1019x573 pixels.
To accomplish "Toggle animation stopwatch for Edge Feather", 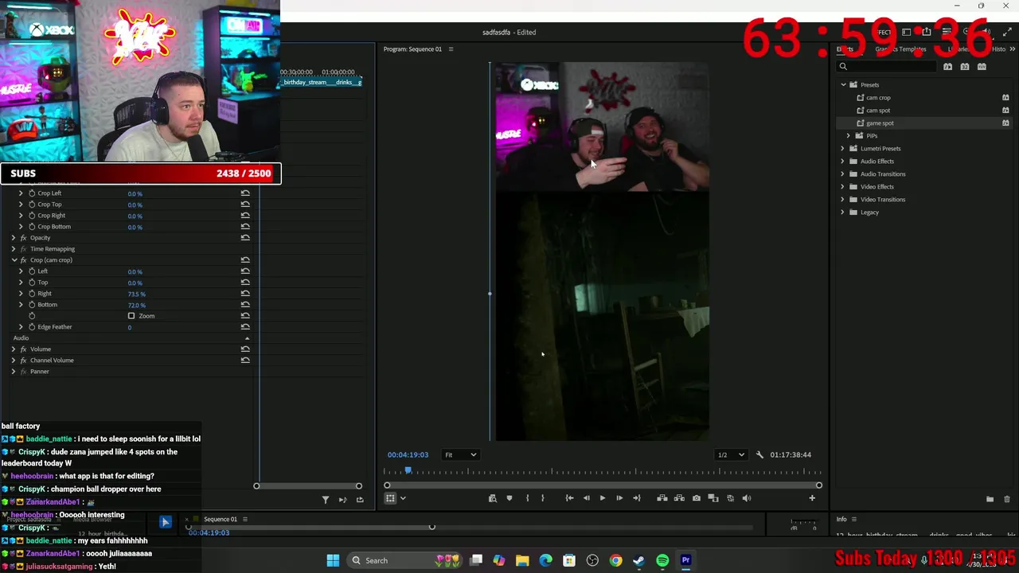I will [32, 327].
